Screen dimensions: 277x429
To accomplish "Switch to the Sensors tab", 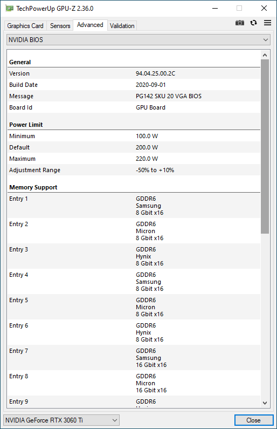I will pos(60,26).
